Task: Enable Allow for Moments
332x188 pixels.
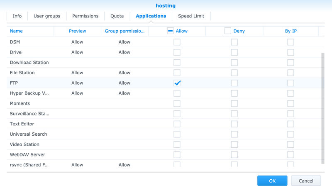Action: 177,103
